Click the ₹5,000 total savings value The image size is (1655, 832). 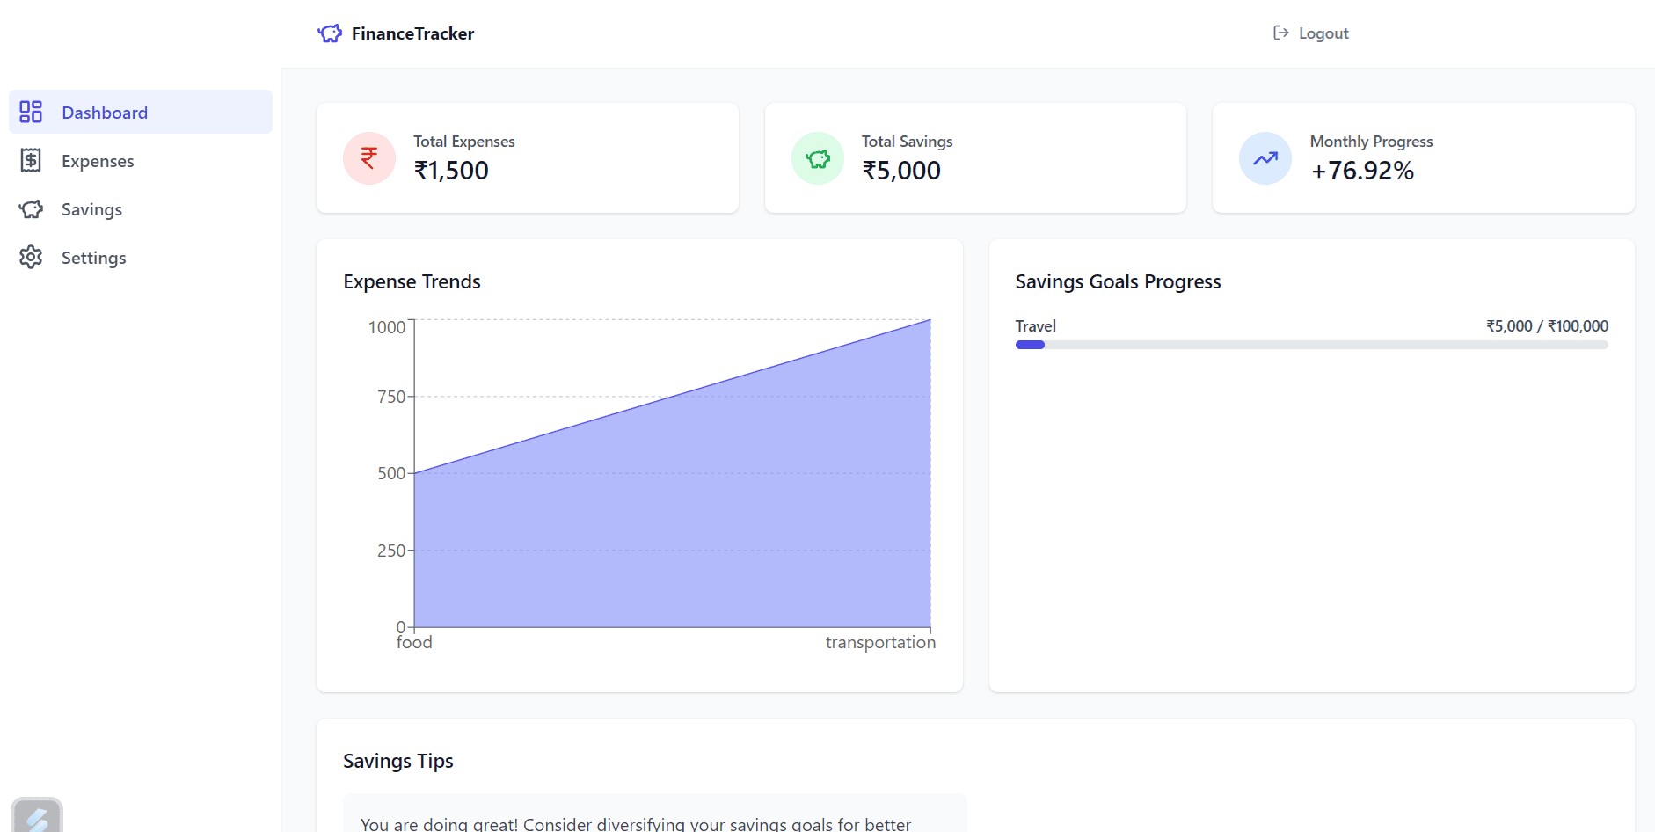(x=901, y=171)
